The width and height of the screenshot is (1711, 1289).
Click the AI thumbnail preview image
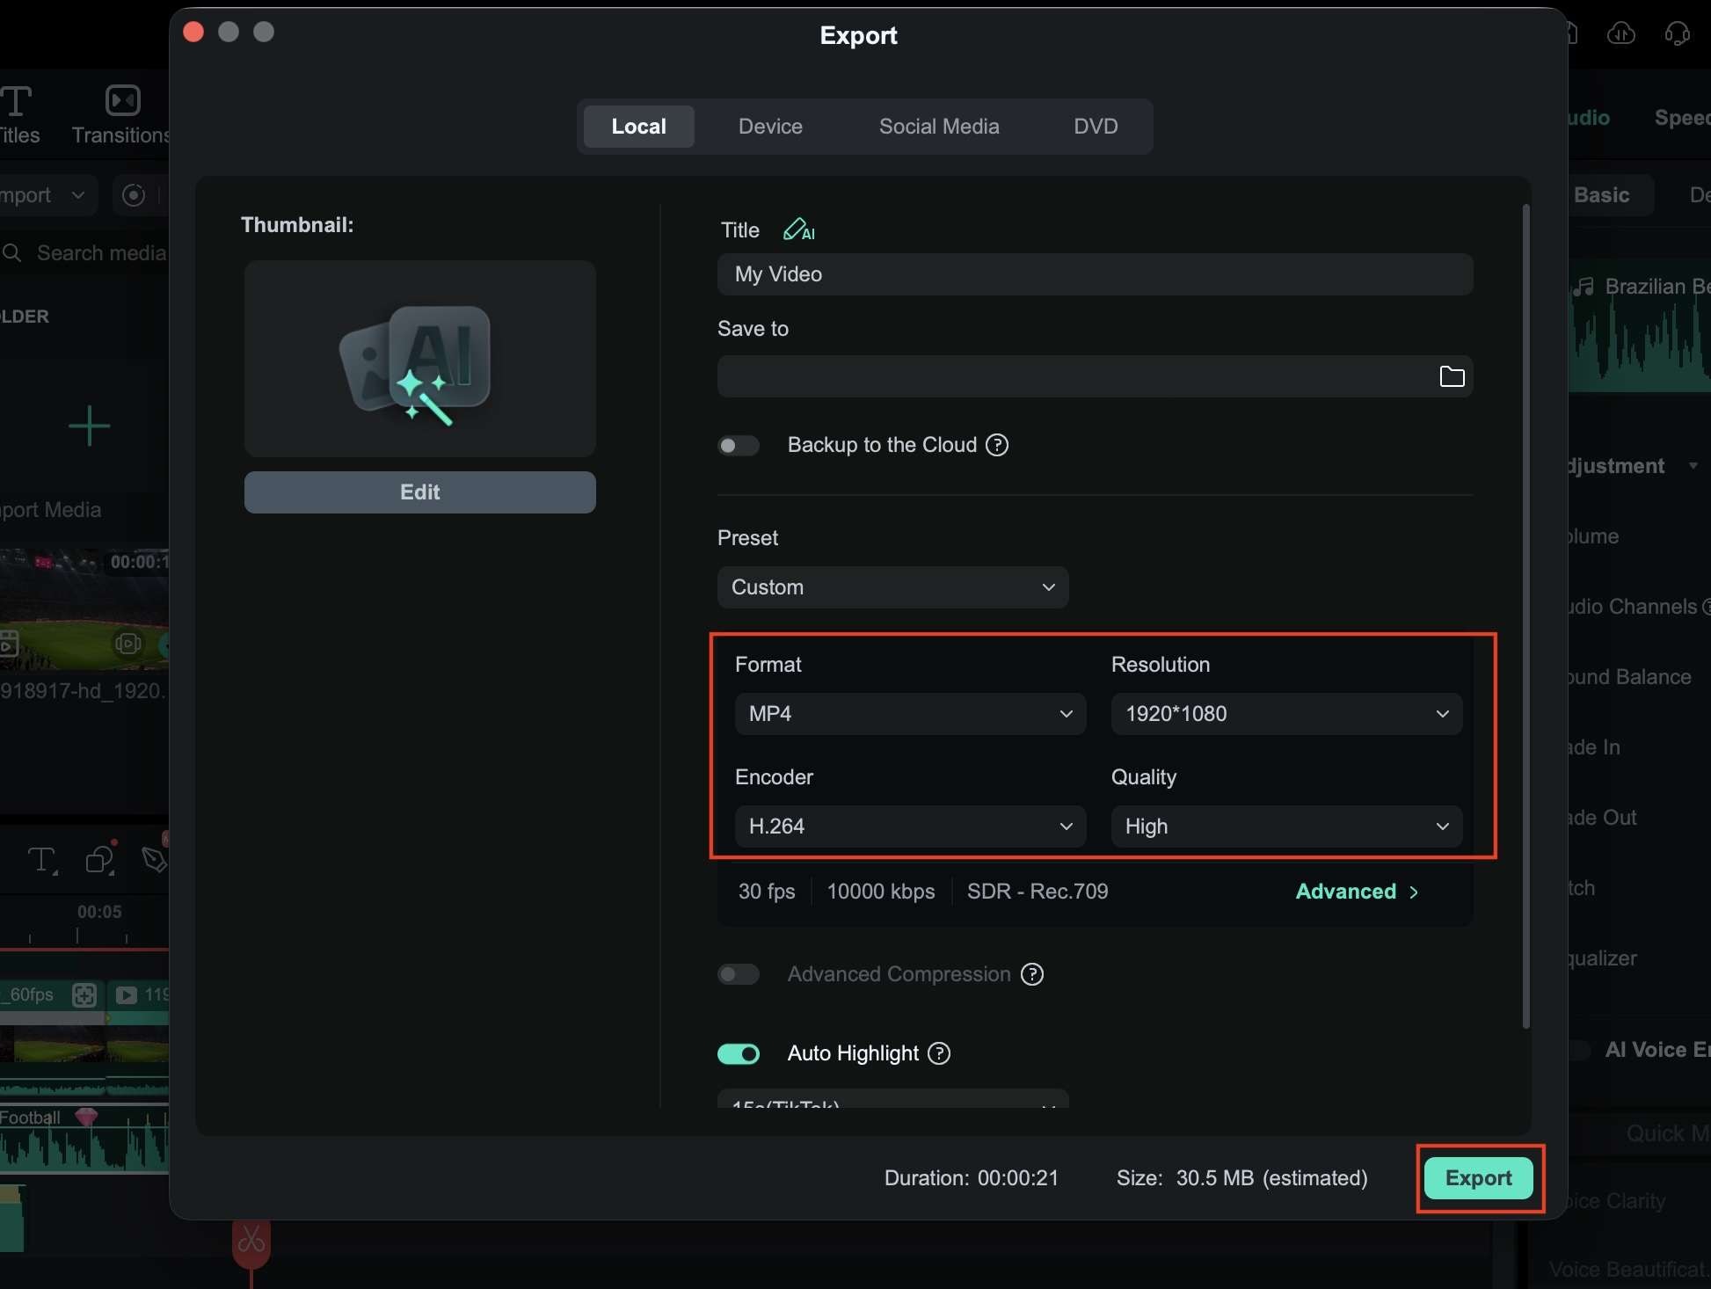(420, 359)
